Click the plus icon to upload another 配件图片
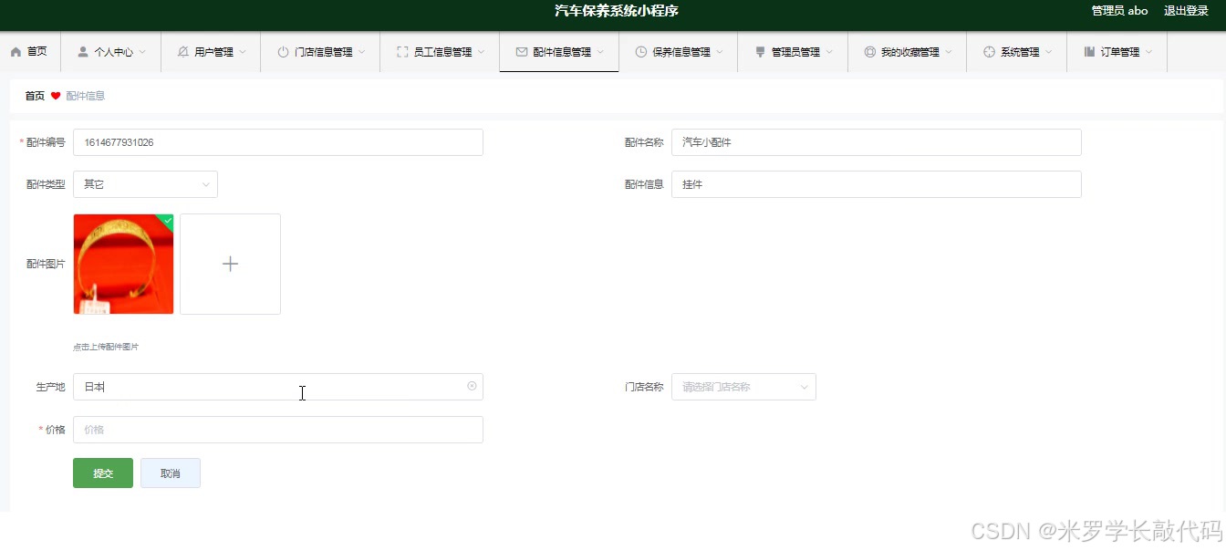This screenshot has width=1226, height=551. coord(230,264)
